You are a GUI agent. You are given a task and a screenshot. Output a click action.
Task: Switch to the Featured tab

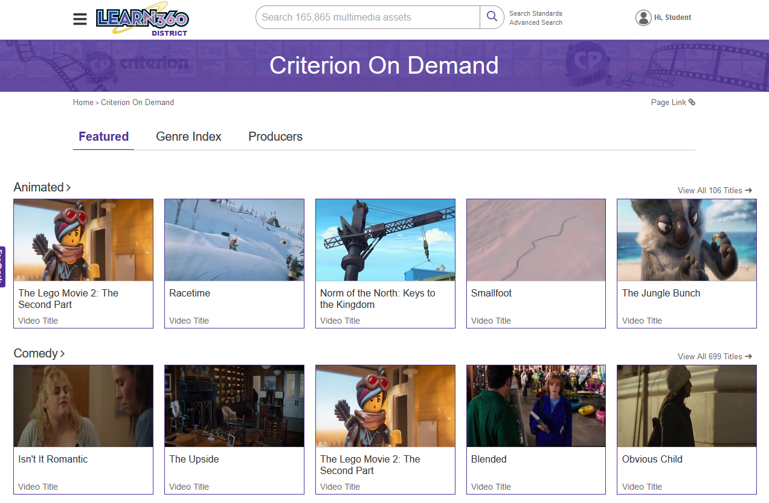tap(103, 136)
